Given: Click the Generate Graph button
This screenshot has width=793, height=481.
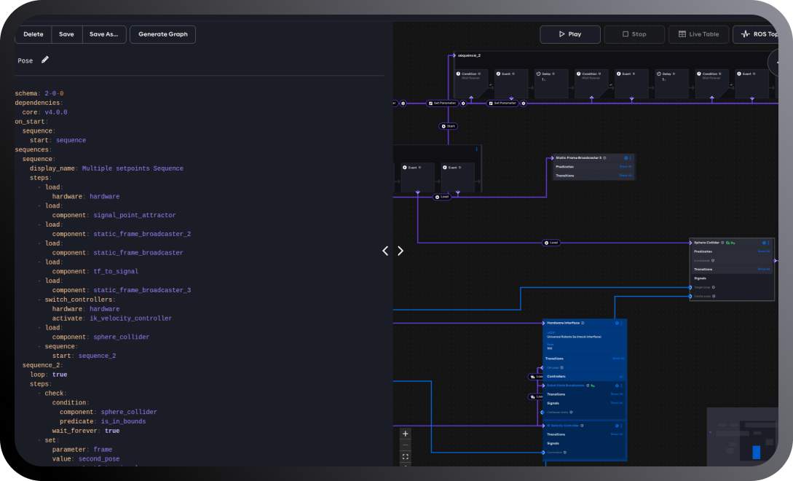Looking at the screenshot, I should click(x=162, y=34).
